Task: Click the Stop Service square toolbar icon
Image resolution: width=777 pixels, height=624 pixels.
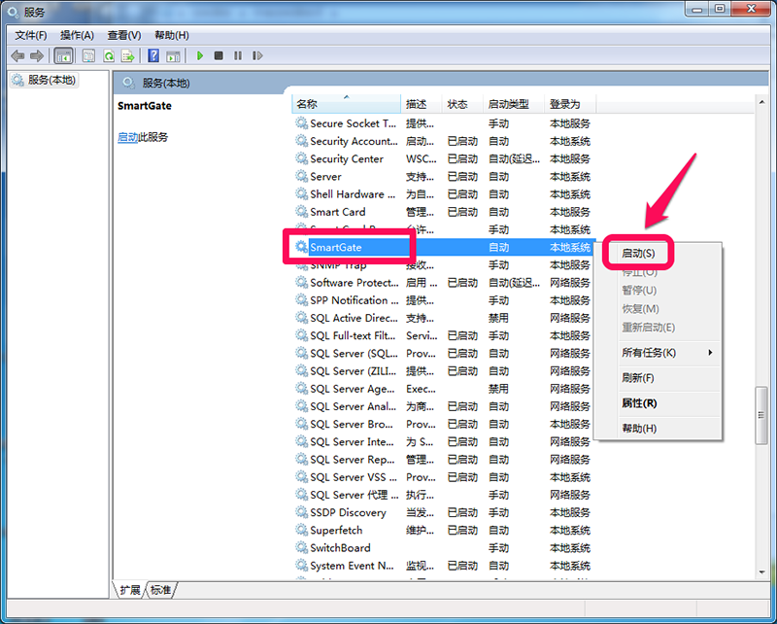Action: [x=219, y=56]
